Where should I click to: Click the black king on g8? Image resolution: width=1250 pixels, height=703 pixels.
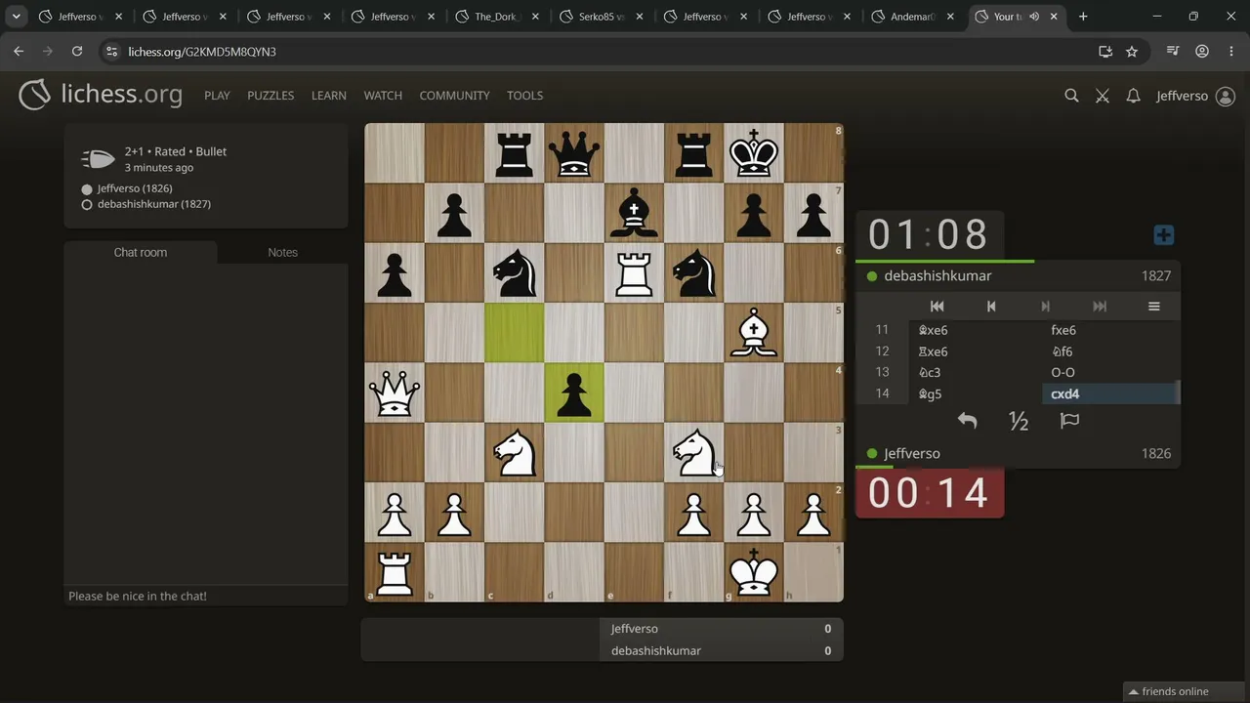tap(754, 153)
